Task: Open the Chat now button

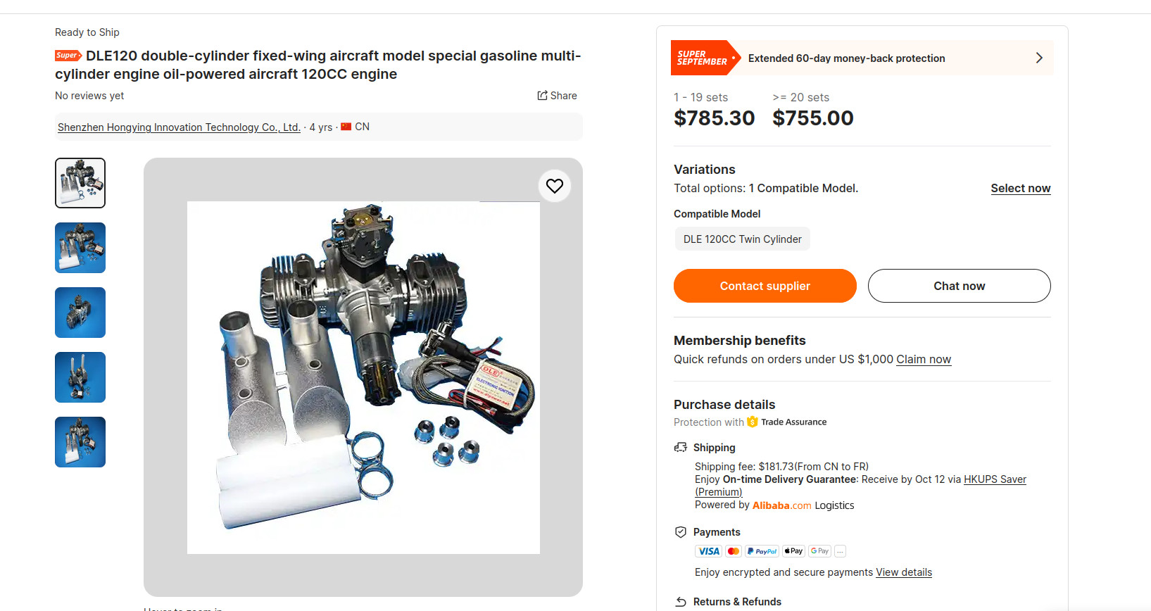Action: click(x=959, y=286)
